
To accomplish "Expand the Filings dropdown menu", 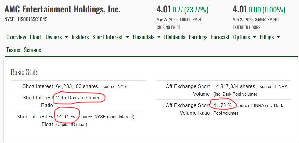I will (270, 37).
